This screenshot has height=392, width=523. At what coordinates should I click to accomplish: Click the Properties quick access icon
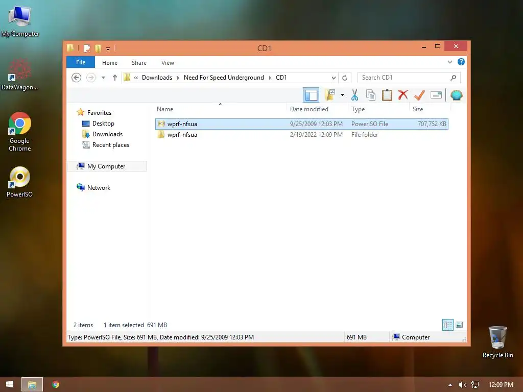tap(87, 48)
